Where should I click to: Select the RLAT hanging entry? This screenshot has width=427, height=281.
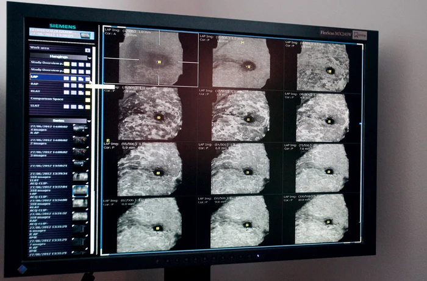pyautogui.click(x=37, y=92)
